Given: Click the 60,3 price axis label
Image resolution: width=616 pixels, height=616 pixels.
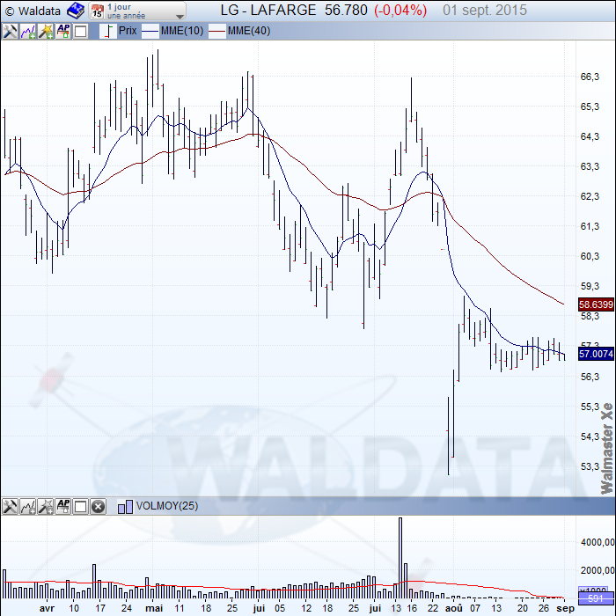Looking at the screenshot, I should [590, 256].
